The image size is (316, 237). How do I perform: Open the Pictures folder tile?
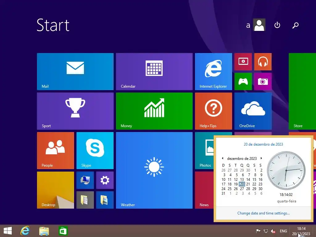tap(105, 200)
